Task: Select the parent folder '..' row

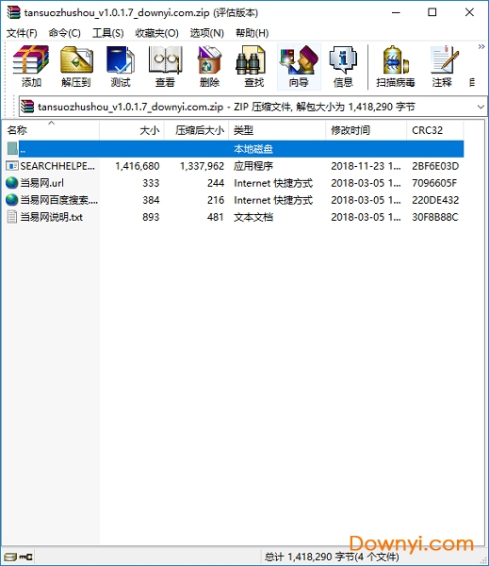Action: coord(235,149)
